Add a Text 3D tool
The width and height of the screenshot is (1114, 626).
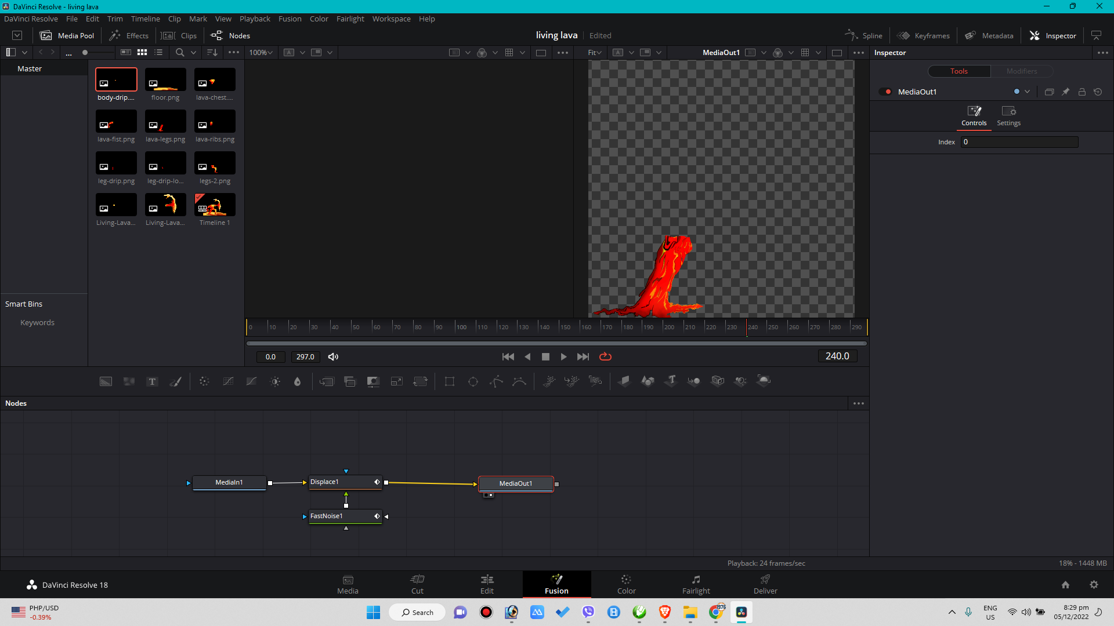(671, 381)
